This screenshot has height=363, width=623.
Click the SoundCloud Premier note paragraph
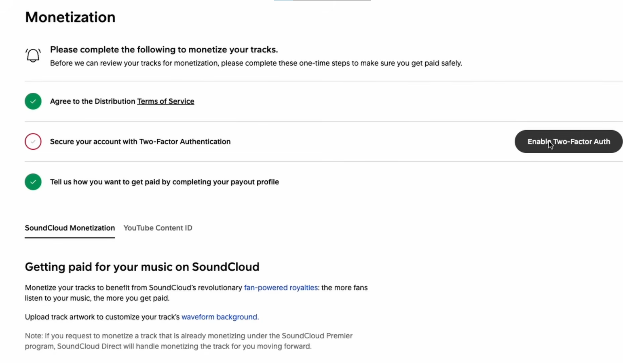point(189,341)
